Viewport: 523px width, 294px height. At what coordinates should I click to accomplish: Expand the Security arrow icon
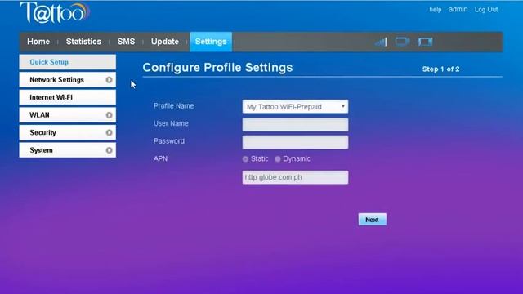[x=109, y=132]
